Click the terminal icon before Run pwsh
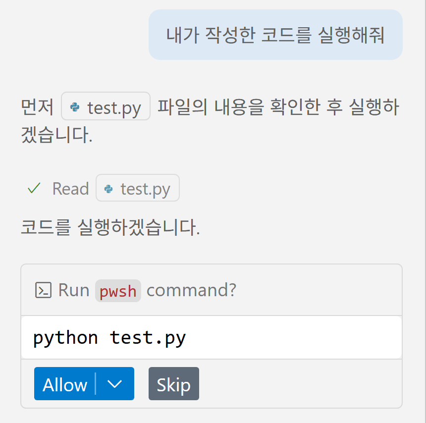Viewport: 426px width, 423px height. (x=43, y=290)
